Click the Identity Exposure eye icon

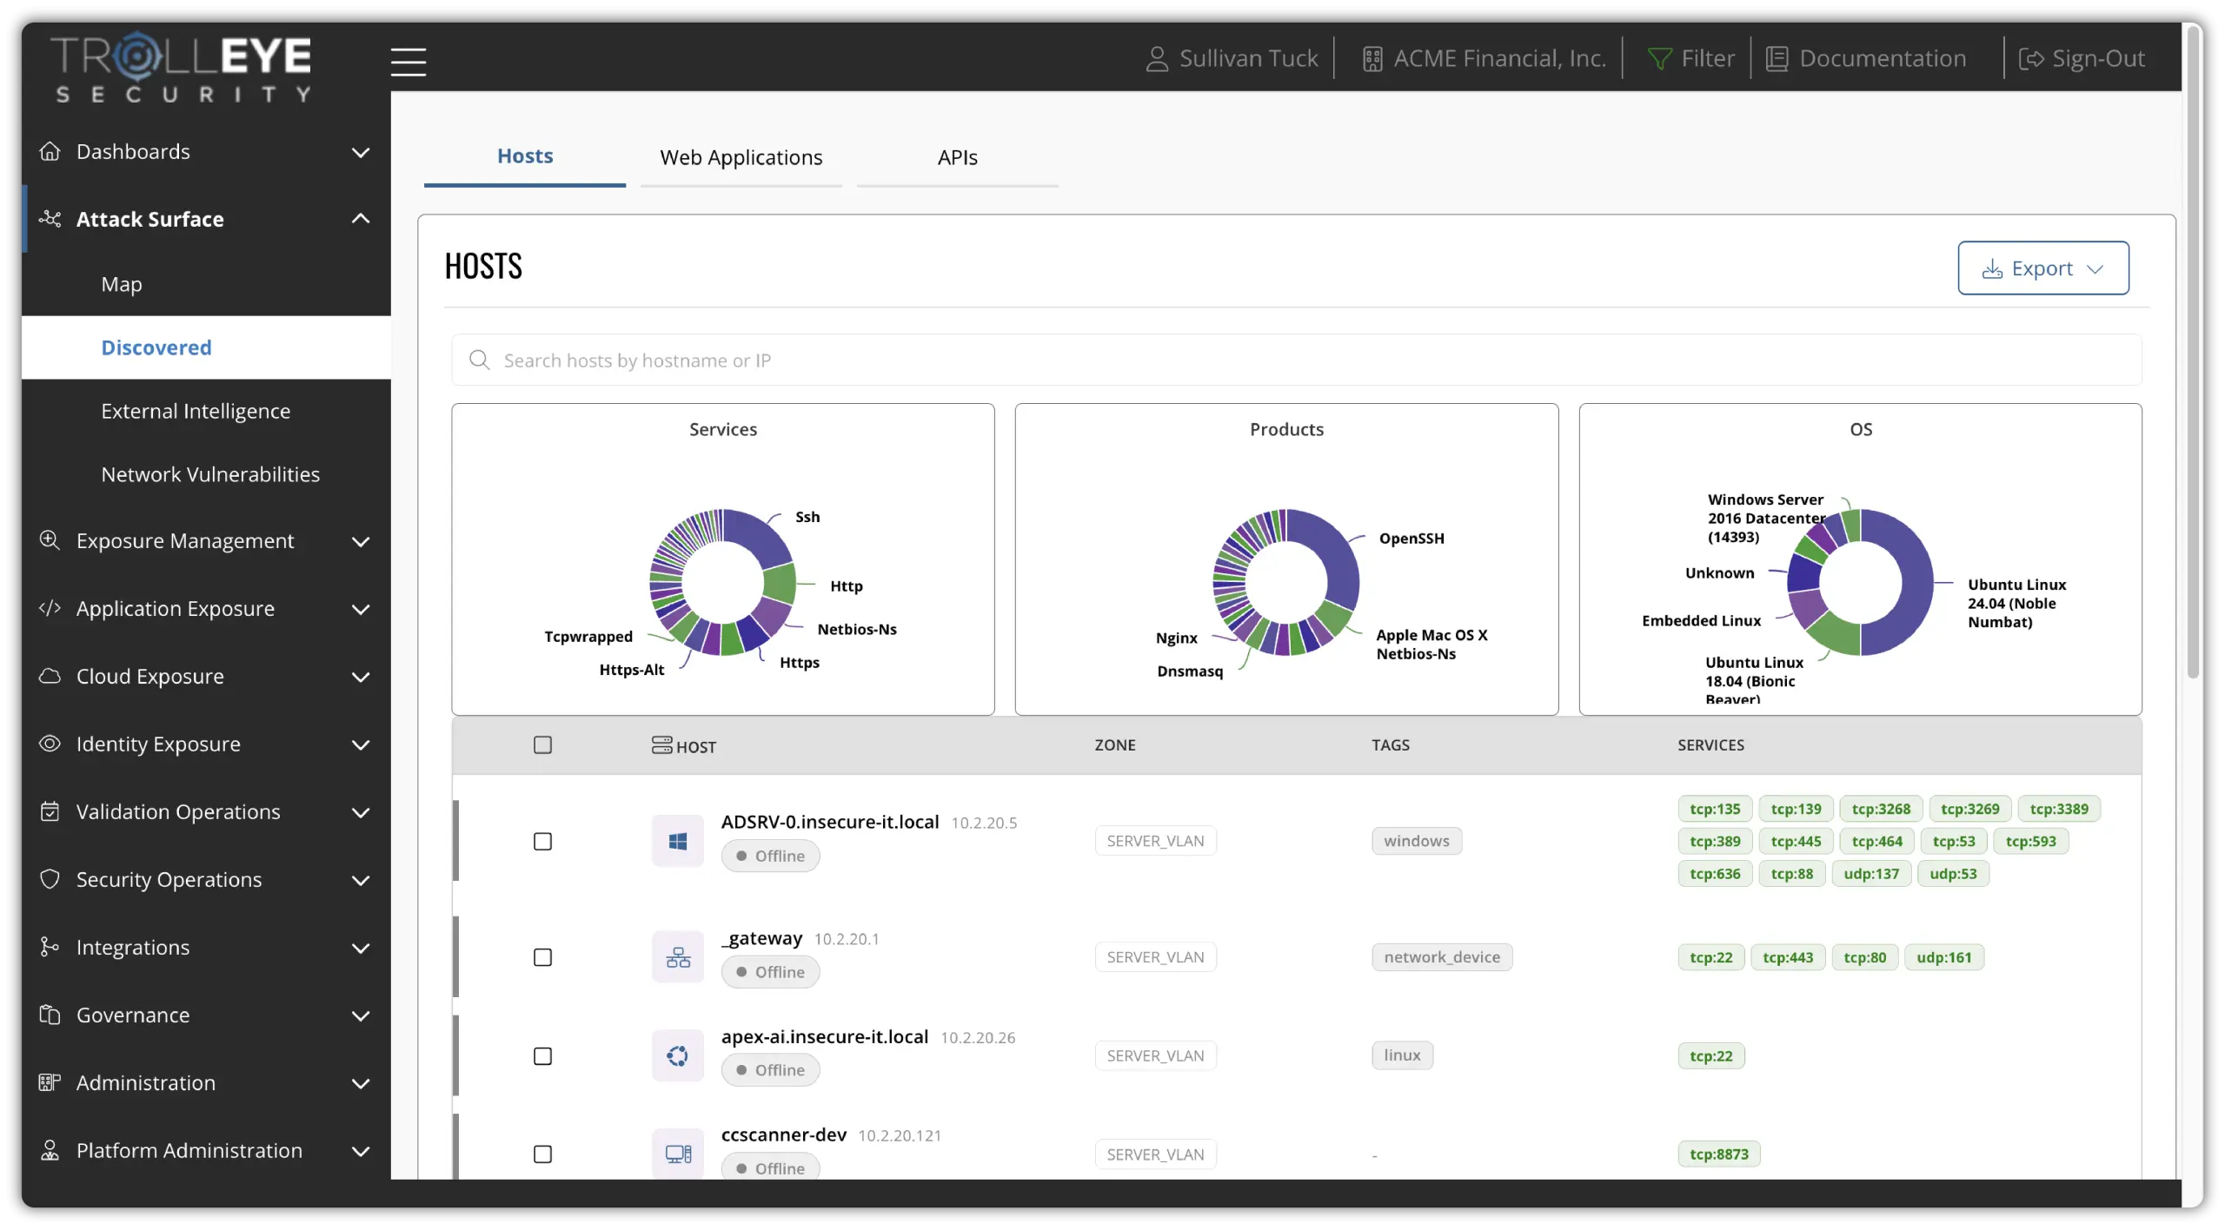50,744
